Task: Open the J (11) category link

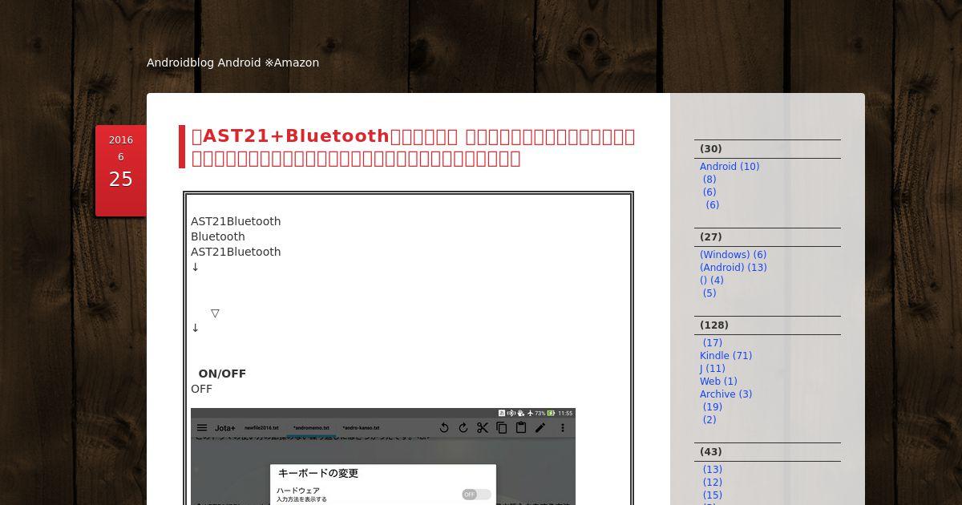Action: [712, 369]
